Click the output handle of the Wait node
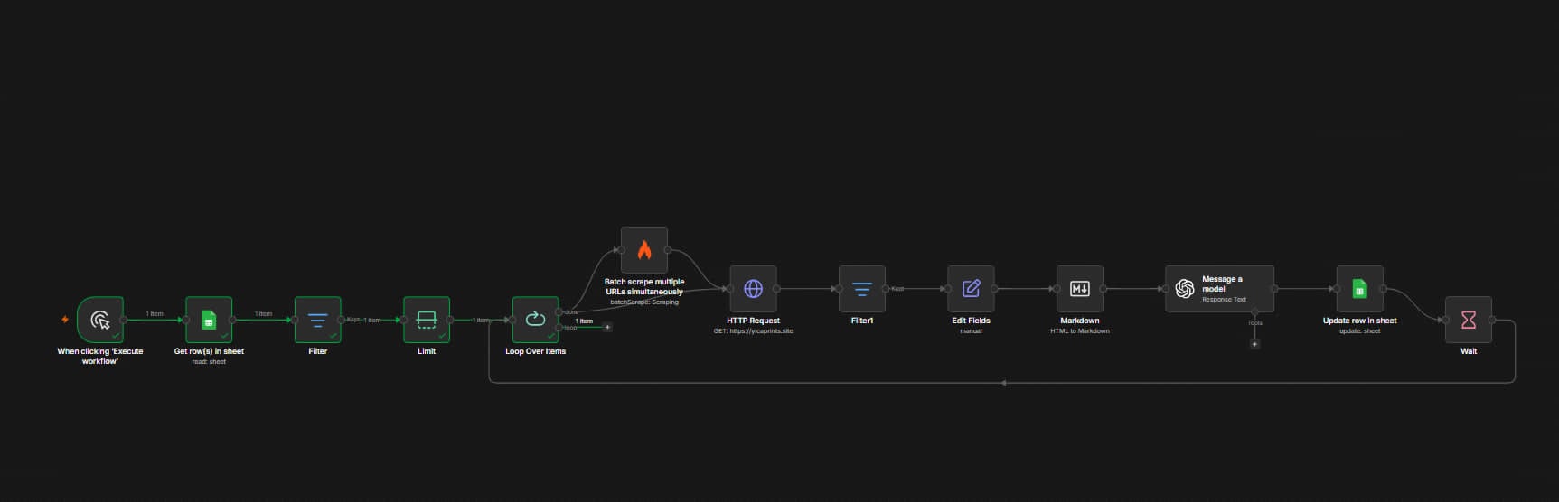The height and width of the screenshot is (502, 1559). point(1492,320)
